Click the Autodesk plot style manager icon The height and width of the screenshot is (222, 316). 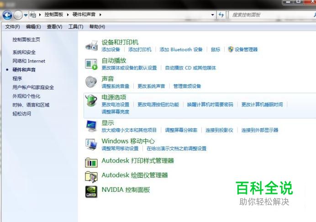click(x=91, y=163)
